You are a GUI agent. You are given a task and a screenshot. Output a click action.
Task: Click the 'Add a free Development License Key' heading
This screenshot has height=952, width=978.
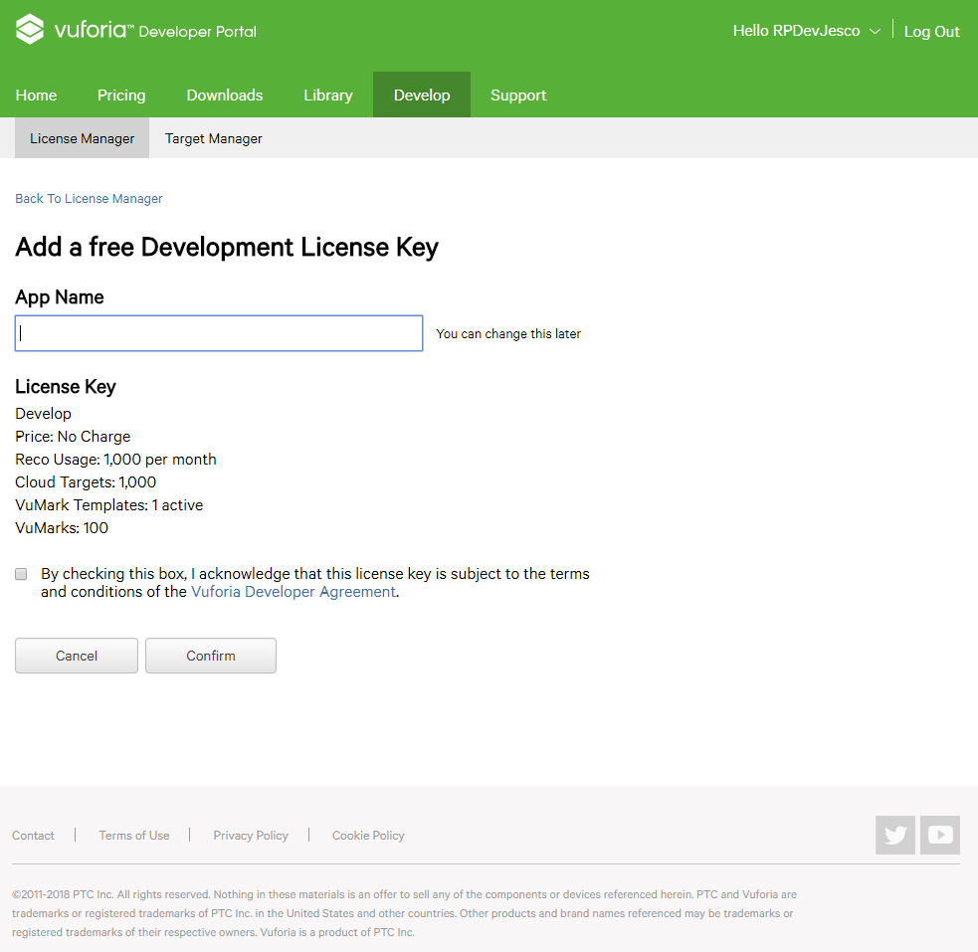pyautogui.click(x=227, y=247)
